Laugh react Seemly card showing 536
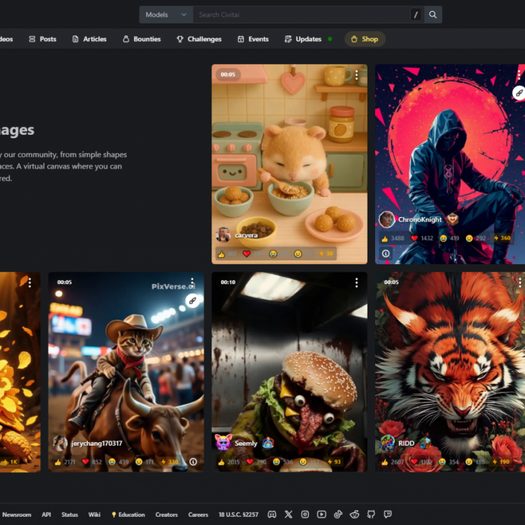Image resolution: width=525 pixels, height=525 pixels. 283,462
